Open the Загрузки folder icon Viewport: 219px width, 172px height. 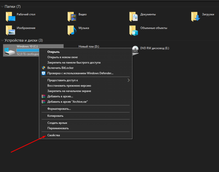point(196,17)
